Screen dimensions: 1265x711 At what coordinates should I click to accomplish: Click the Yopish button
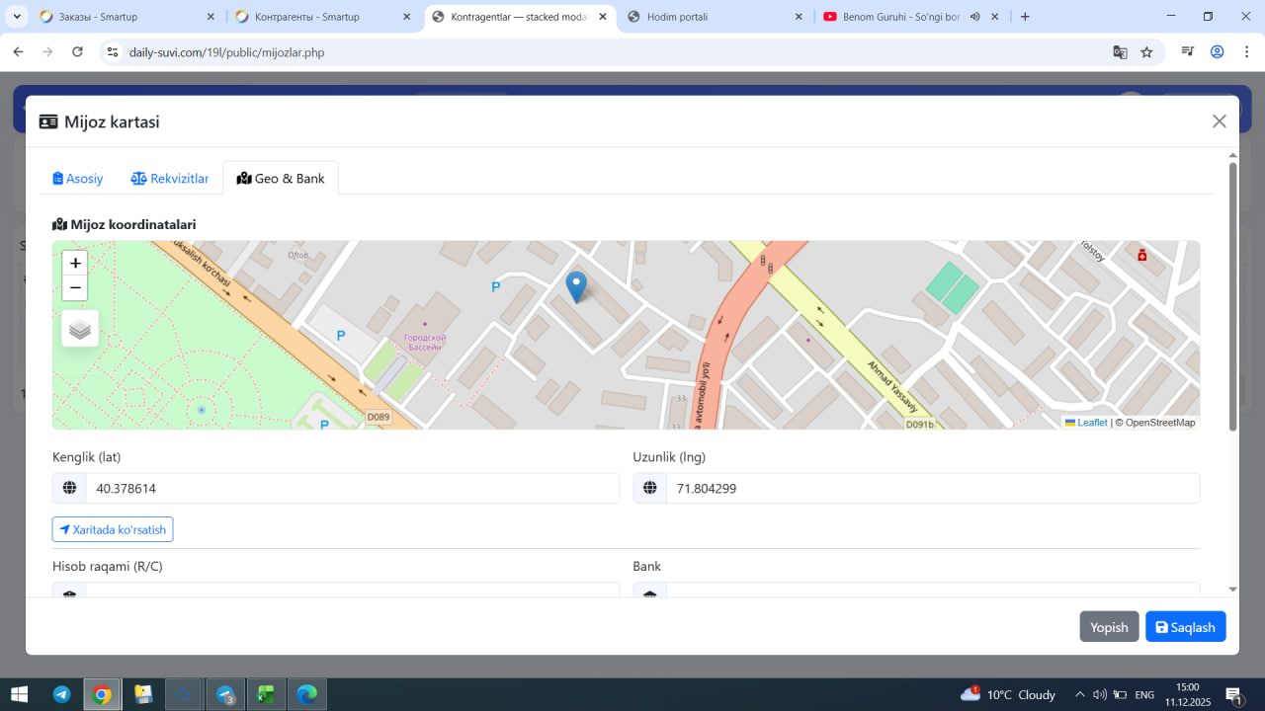[x=1109, y=627]
